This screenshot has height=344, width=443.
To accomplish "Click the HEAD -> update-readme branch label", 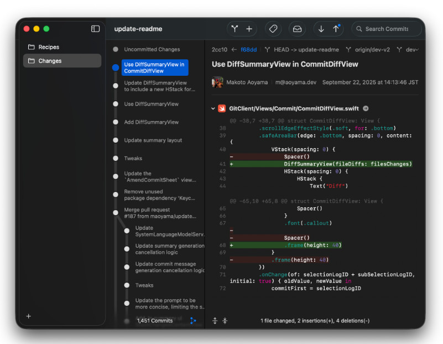I will (x=306, y=50).
